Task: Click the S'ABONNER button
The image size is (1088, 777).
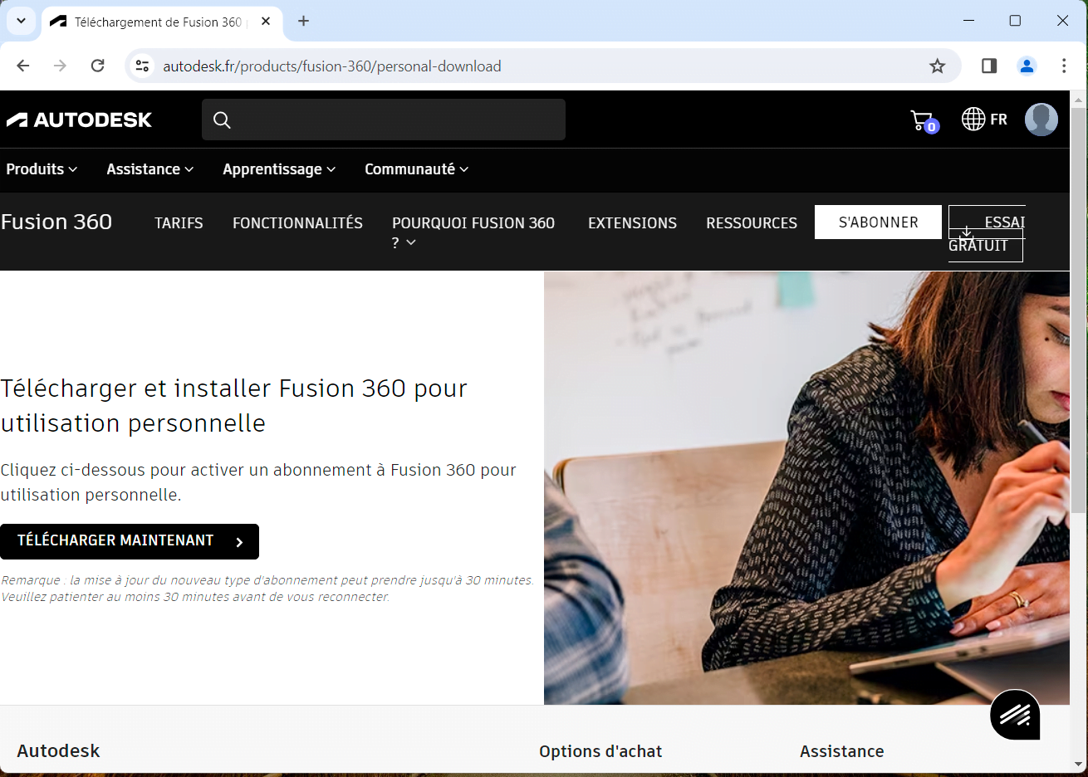Action: coord(878,222)
